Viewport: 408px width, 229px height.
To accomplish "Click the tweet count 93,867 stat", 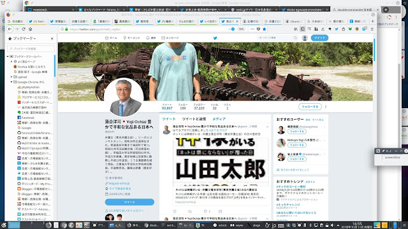I will 167,107.
